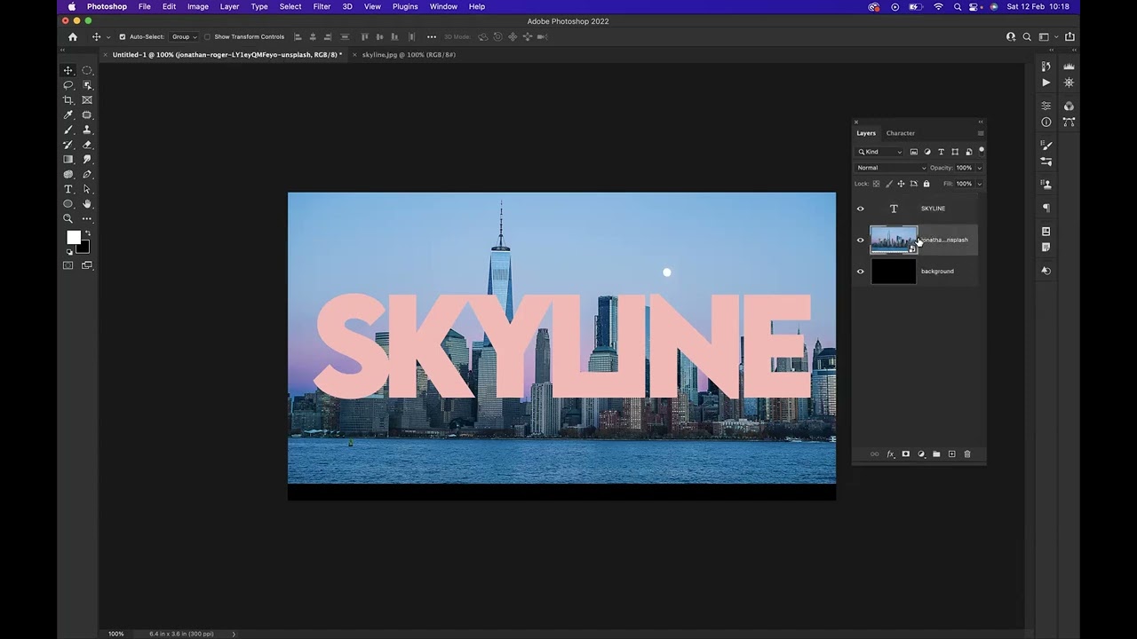This screenshot has height=639, width=1137.
Task: Turn layer filtering switch on or off
Action: [982, 151]
